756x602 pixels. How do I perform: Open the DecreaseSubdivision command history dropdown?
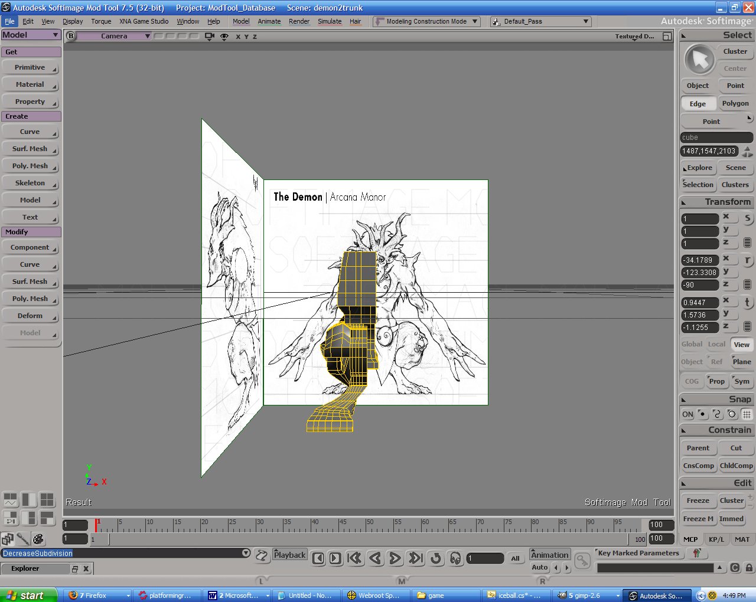tap(246, 553)
